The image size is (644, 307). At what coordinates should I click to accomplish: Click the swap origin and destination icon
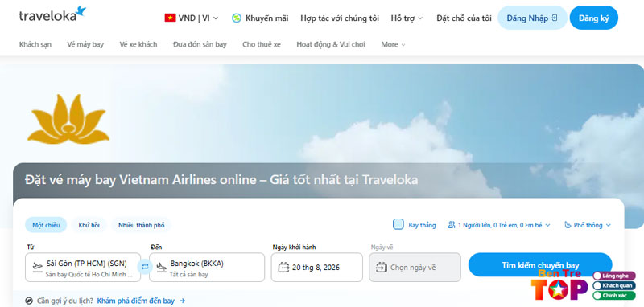145,268
